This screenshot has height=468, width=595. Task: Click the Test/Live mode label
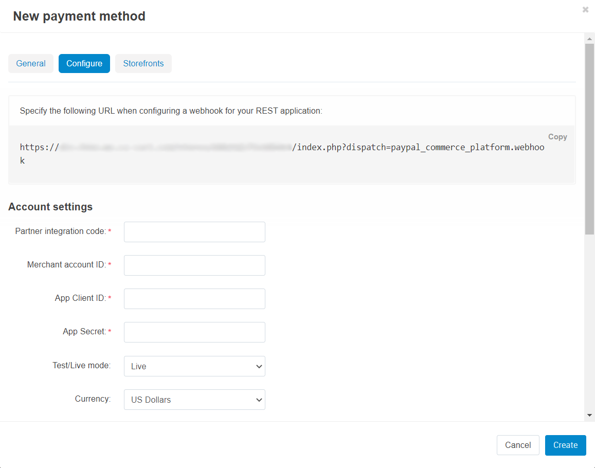click(x=82, y=365)
